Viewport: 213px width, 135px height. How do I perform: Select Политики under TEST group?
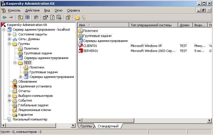[x=37, y=67]
